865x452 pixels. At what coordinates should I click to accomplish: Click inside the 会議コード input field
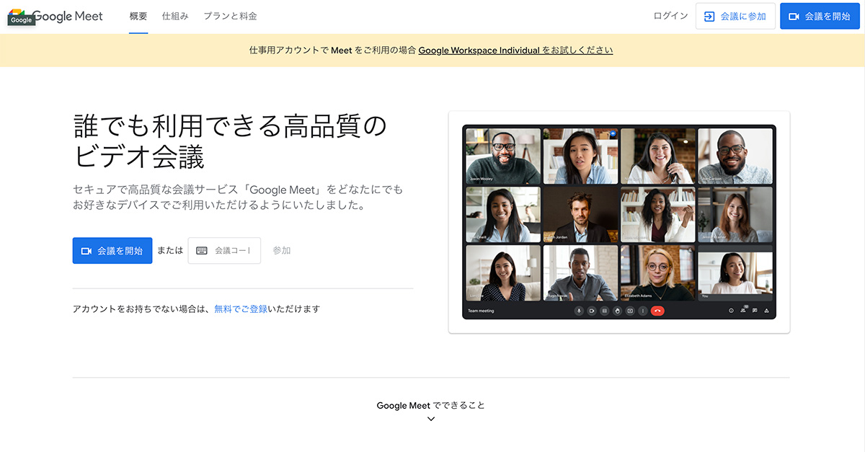(x=231, y=250)
